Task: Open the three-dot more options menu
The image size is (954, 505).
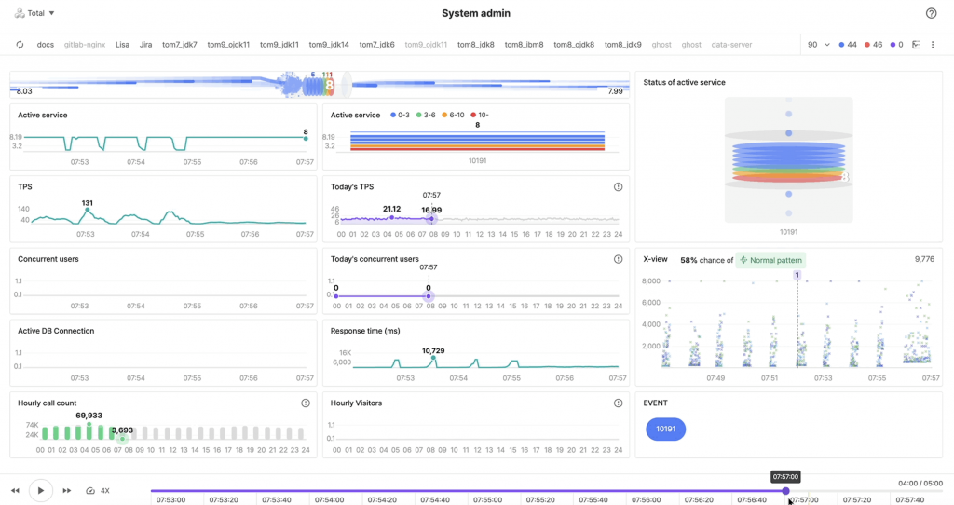Action: (933, 45)
